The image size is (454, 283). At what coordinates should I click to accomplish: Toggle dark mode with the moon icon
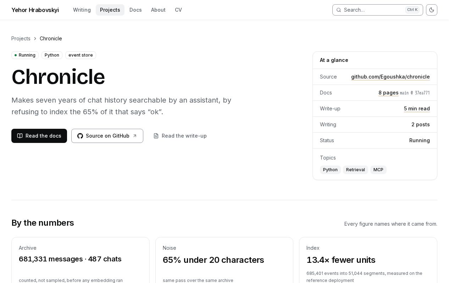point(432,10)
